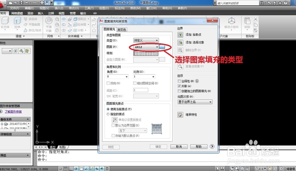This screenshot has height=171, width=296.
Task: Open the 绘图(D) menu
Action: (x=104, y=8)
